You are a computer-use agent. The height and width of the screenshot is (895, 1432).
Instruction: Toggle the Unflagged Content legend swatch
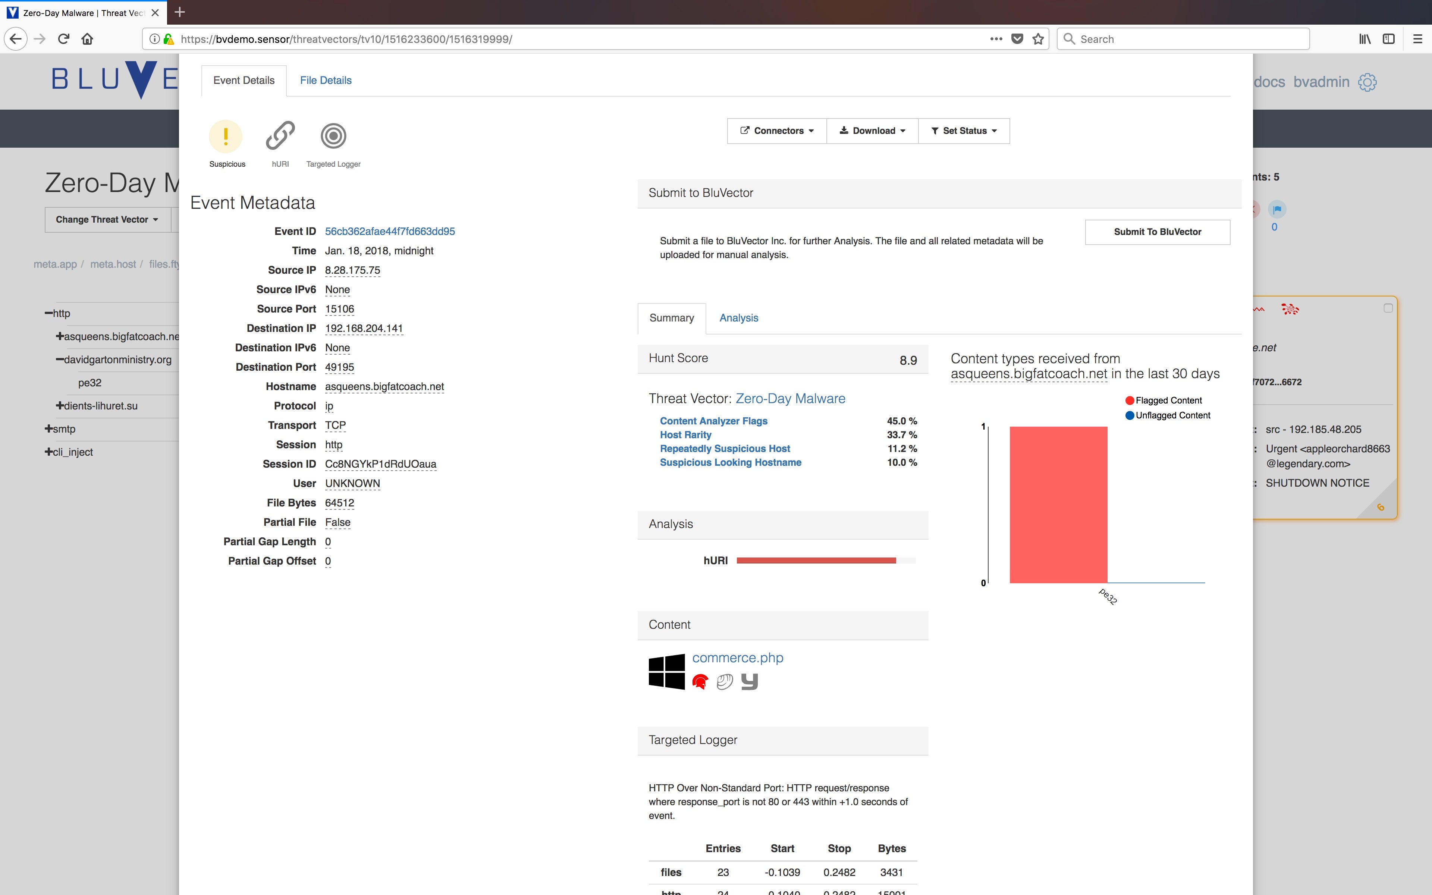[x=1129, y=415]
